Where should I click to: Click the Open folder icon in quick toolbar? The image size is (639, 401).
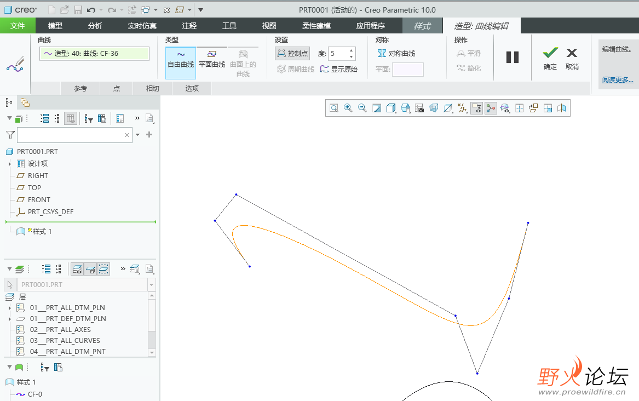tap(65, 10)
